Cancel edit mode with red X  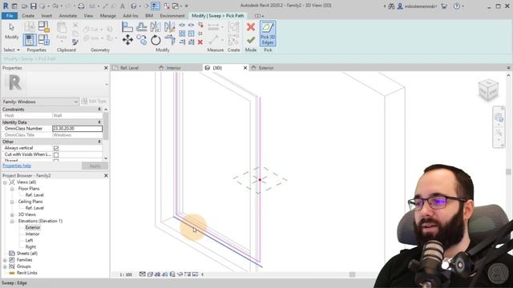pyautogui.click(x=251, y=27)
